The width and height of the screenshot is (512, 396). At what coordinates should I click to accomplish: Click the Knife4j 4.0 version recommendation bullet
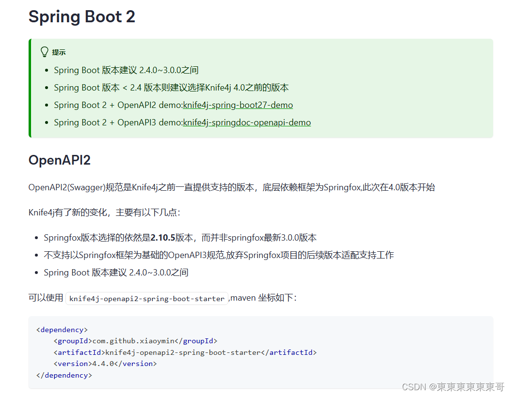tap(171, 87)
